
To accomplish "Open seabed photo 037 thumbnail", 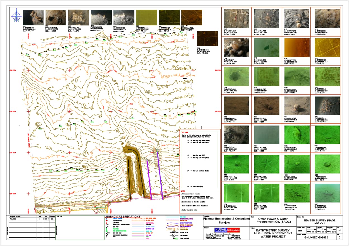I will [x=327, y=193].
